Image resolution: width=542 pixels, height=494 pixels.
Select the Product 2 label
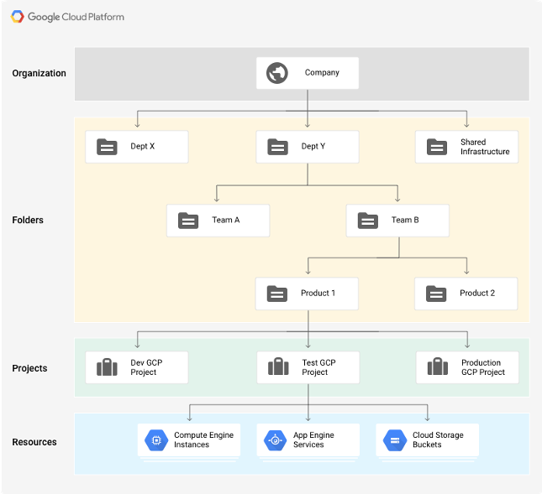point(477,294)
